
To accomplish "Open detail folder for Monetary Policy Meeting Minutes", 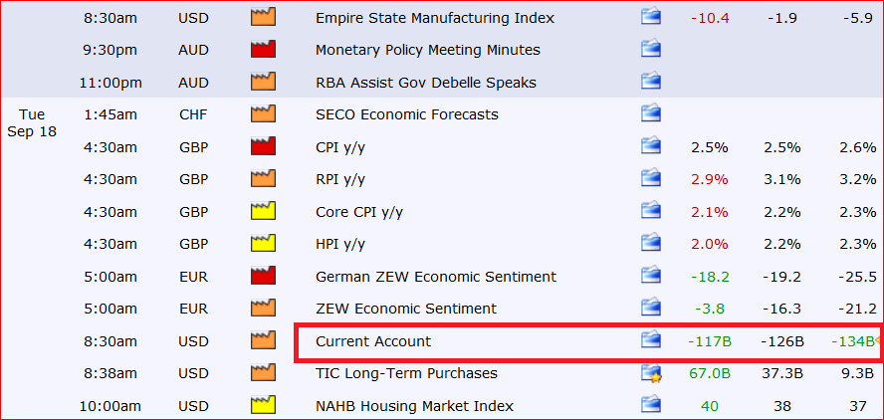I will tap(651, 50).
